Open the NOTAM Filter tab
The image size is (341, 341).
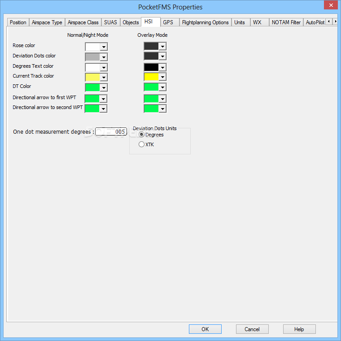click(x=286, y=22)
